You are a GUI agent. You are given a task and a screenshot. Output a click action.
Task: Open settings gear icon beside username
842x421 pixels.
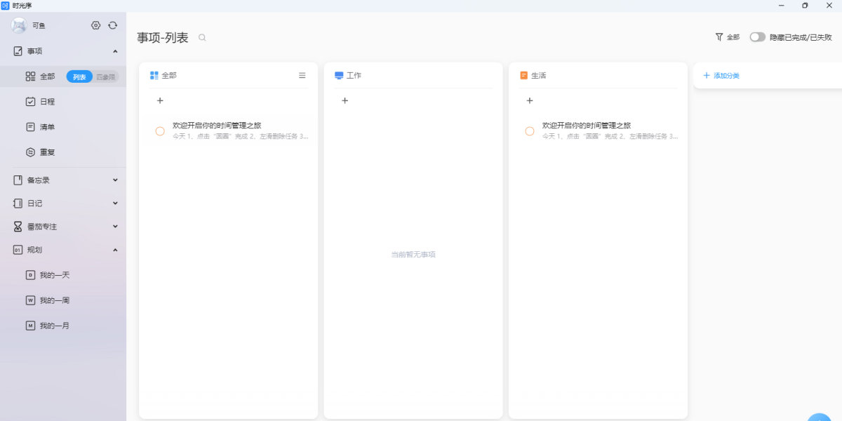pyautogui.click(x=96, y=25)
